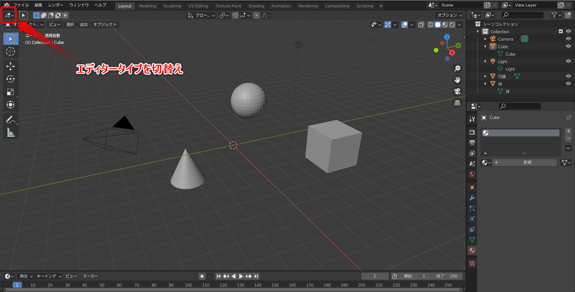The image size is (575, 292).
Task: Toggle snapping magnet in viewport header
Action: 235,15
